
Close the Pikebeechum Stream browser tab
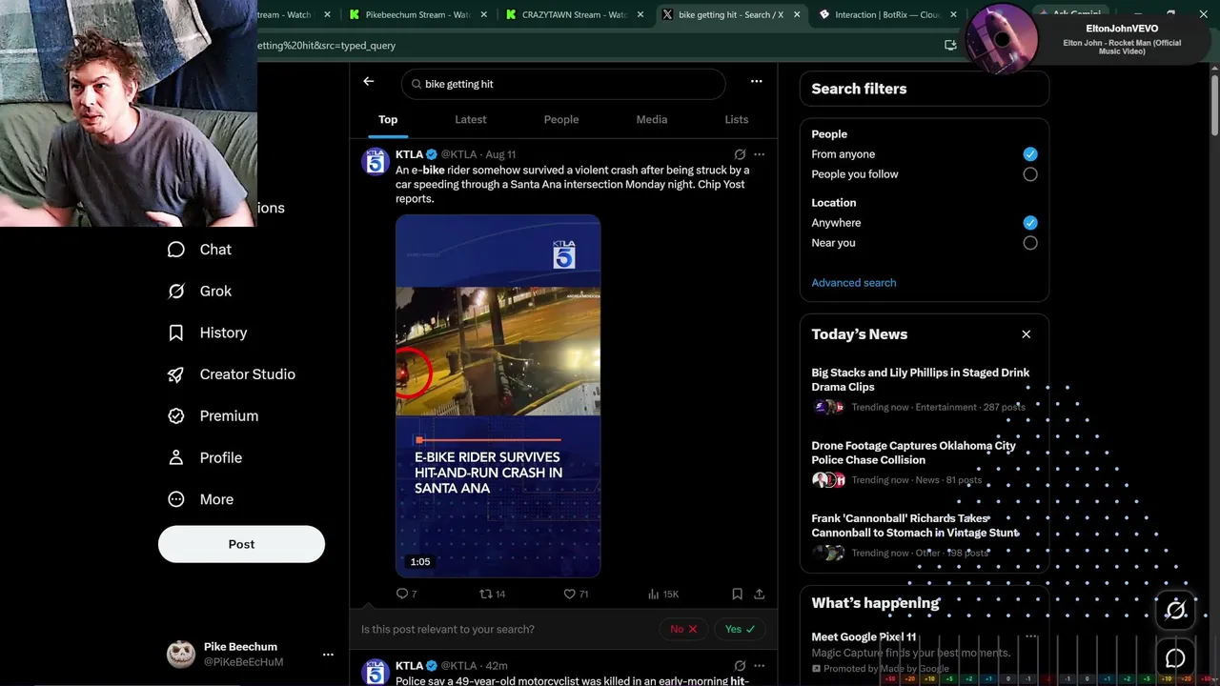(484, 15)
